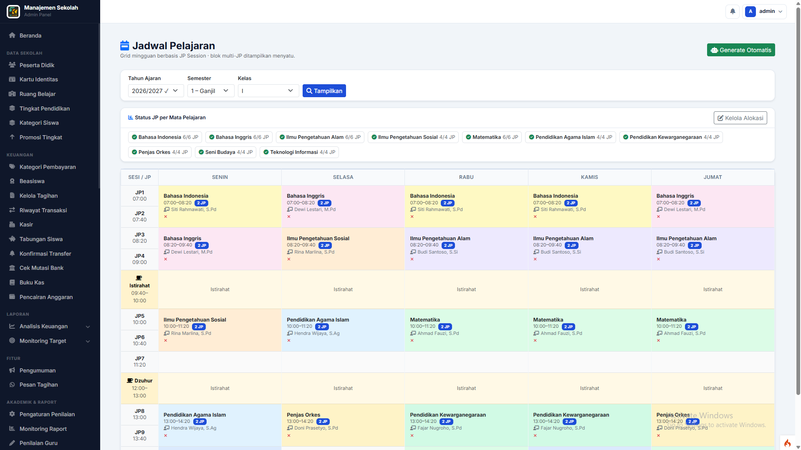This screenshot has height=450, width=801.
Task: Click the Kartu Identitas card icon
Action: tap(12, 79)
